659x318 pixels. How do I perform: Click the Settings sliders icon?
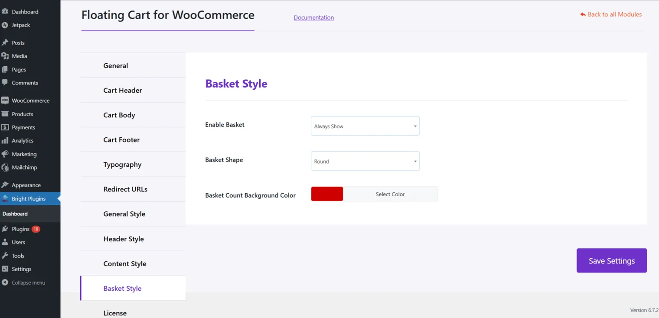pos(5,269)
